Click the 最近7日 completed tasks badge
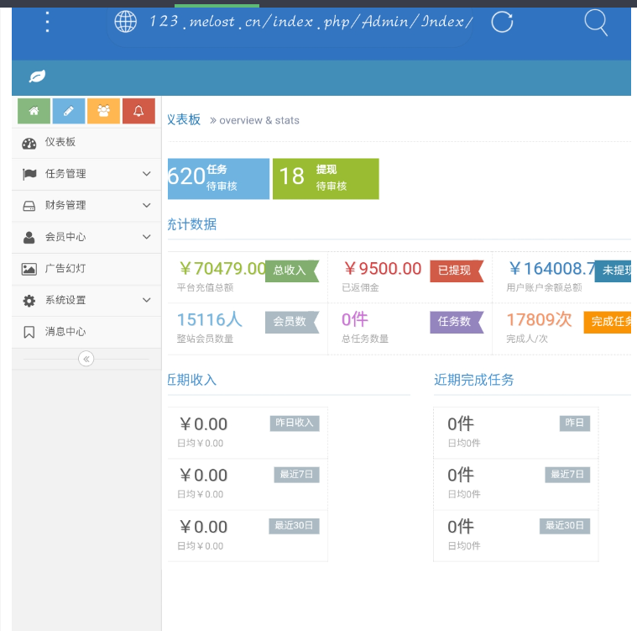Image resolution: width=637 pixels, height=631 pixels. [567, 475]
